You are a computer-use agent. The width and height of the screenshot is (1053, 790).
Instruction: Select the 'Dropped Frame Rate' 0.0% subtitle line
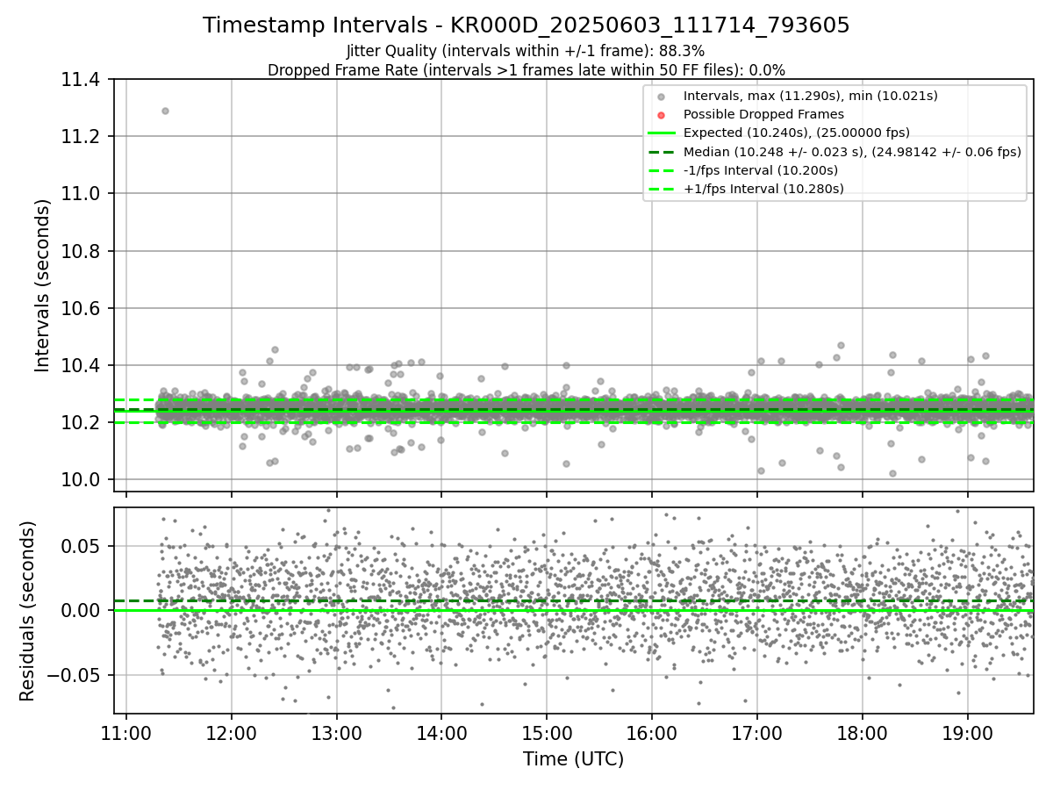point(526,69)
